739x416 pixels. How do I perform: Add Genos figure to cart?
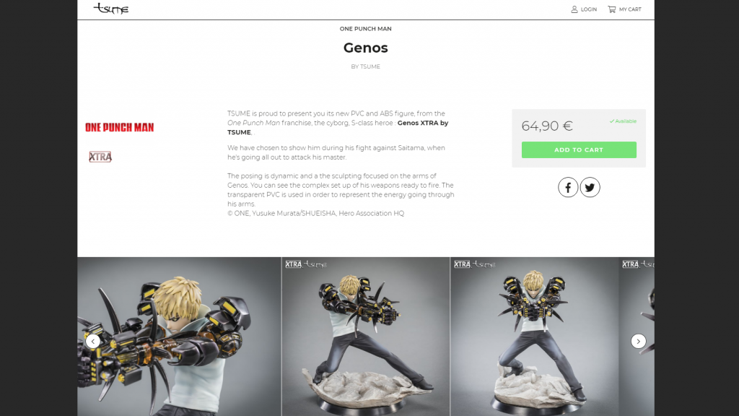pyautogui.click(x=579, y=150)
